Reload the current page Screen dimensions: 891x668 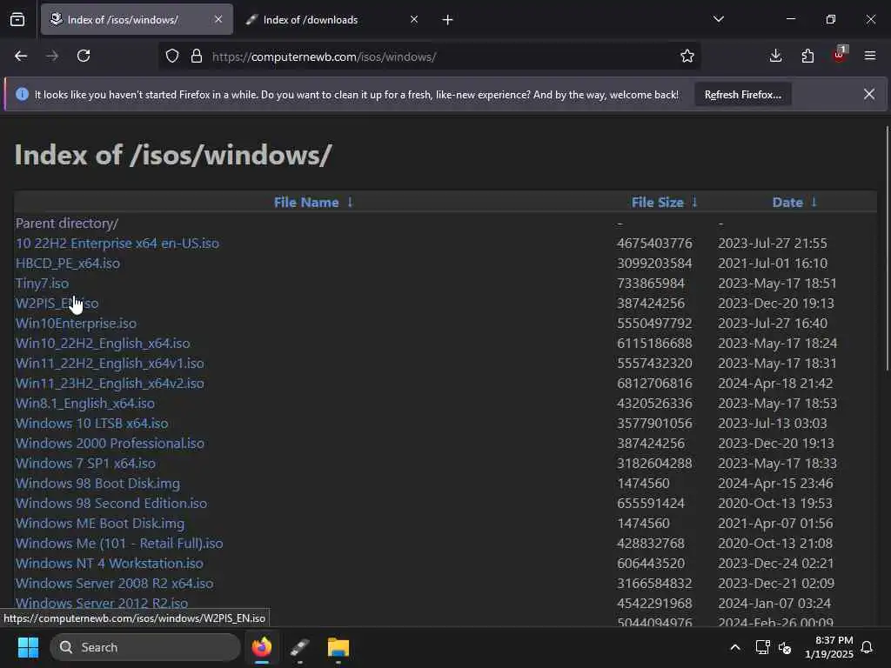click(x=84, y=57)
